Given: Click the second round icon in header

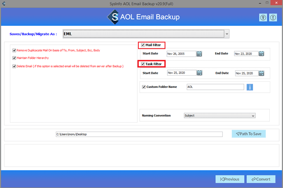Looking at the screenshot, I should point(273,17).
